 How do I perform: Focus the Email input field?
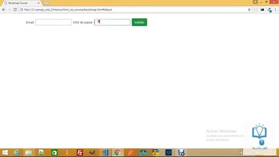click(x=53, y=22)
